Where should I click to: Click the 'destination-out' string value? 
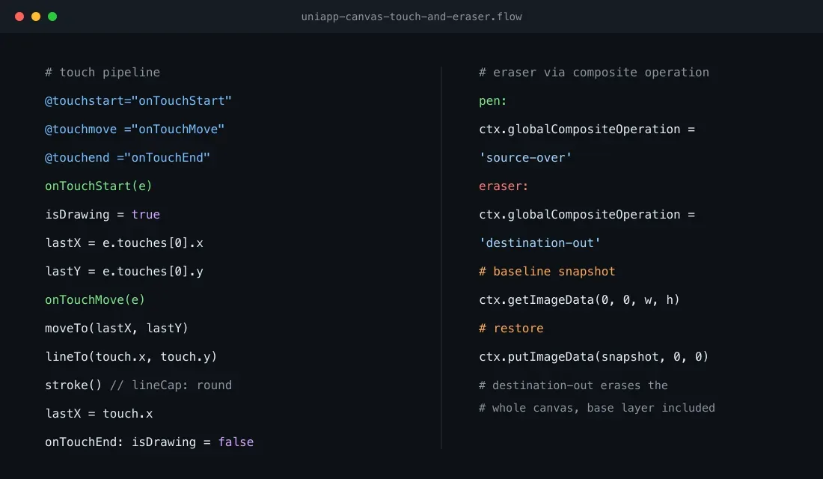[539, 242]
